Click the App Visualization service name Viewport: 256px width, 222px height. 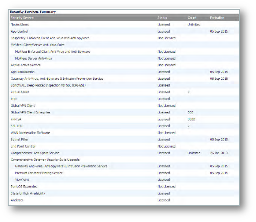tap(22, 72)
